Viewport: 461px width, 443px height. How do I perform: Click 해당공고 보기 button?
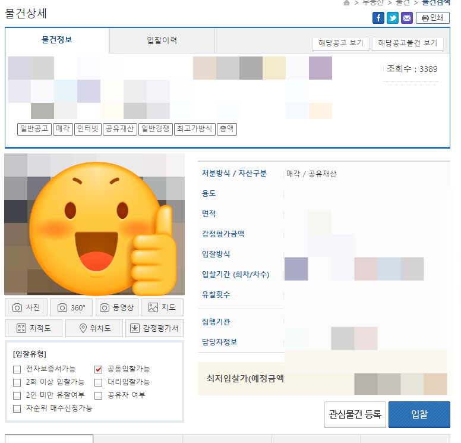click(341, 43)
